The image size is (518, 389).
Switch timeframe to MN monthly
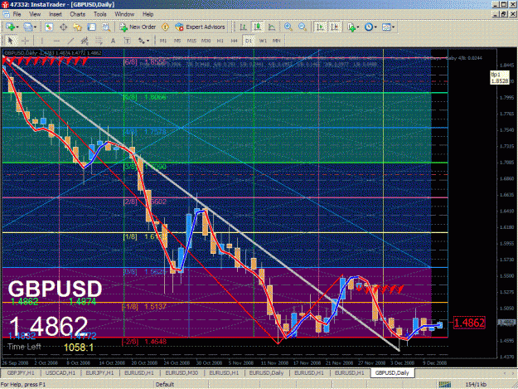pyautogui.click(x=277, y=41)
